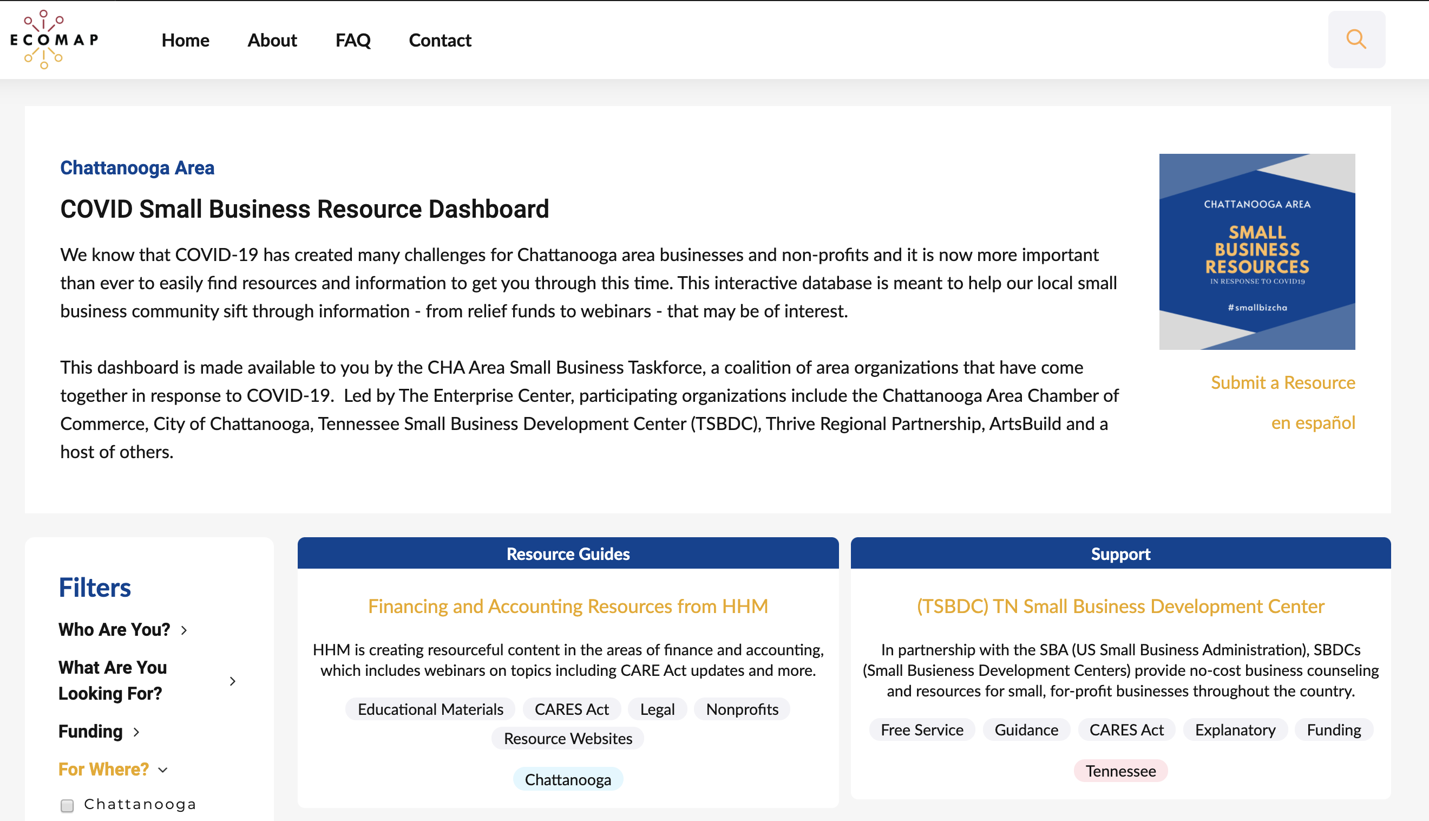Click the Resource Guides column header
This screenshot has height=821, width=1429.
coord(567,553)
